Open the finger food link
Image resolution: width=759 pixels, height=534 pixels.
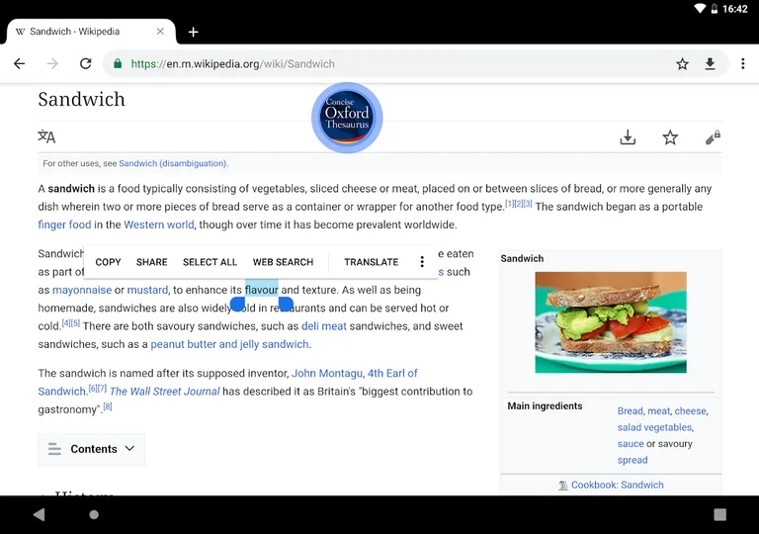[64, 224]
